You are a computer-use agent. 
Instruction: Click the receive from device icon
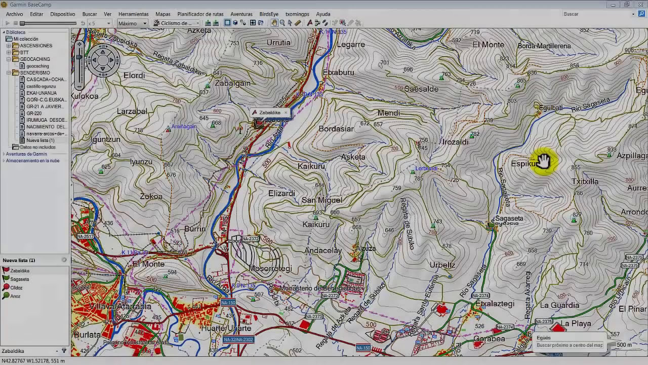pos(216,23)
